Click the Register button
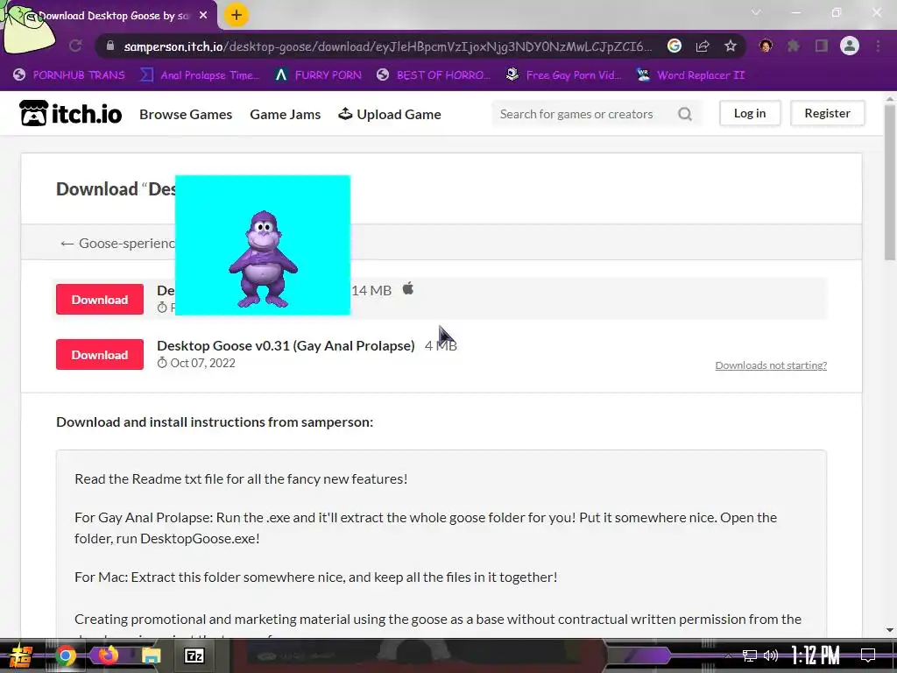 click(827, 113)
